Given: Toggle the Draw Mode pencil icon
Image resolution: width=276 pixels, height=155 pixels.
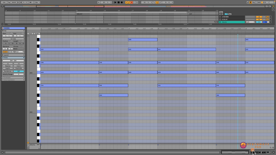Looking at the screenshot, I should [x=248, y=3].
